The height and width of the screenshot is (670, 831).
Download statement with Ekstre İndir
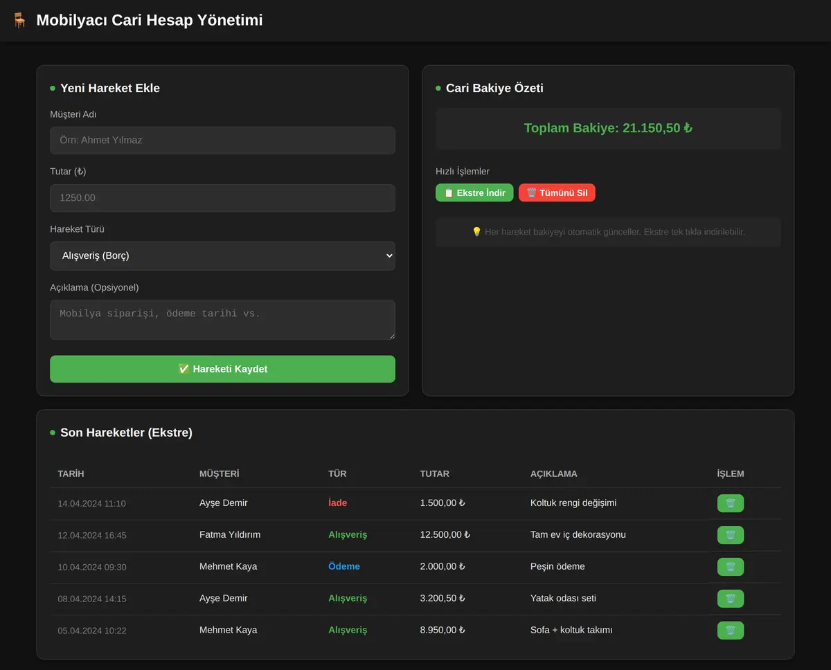pos(474,192)
